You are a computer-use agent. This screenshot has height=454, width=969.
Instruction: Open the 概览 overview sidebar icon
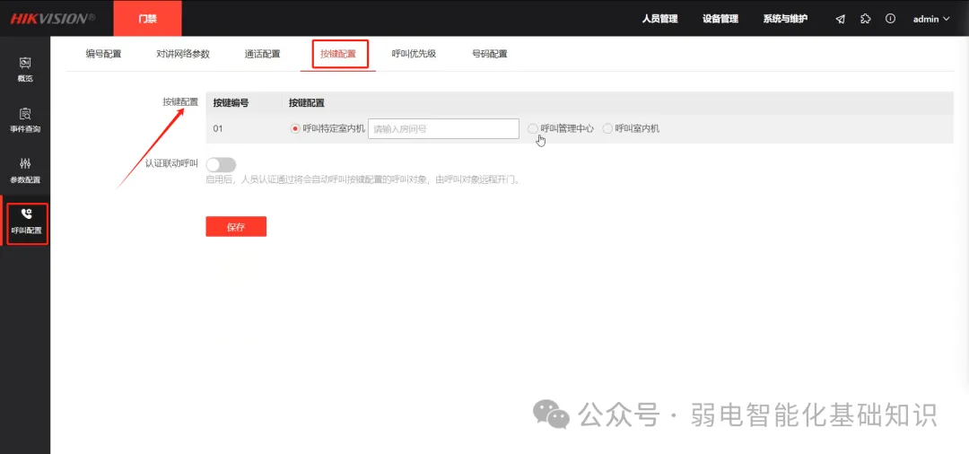pos(25,69)
